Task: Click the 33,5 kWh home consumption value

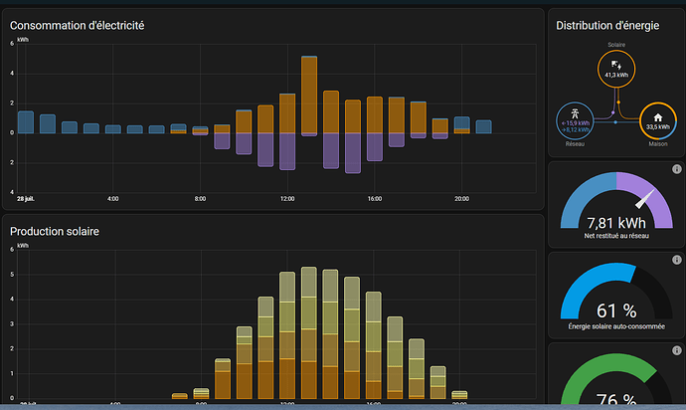Action: click(x=655, y=127)
